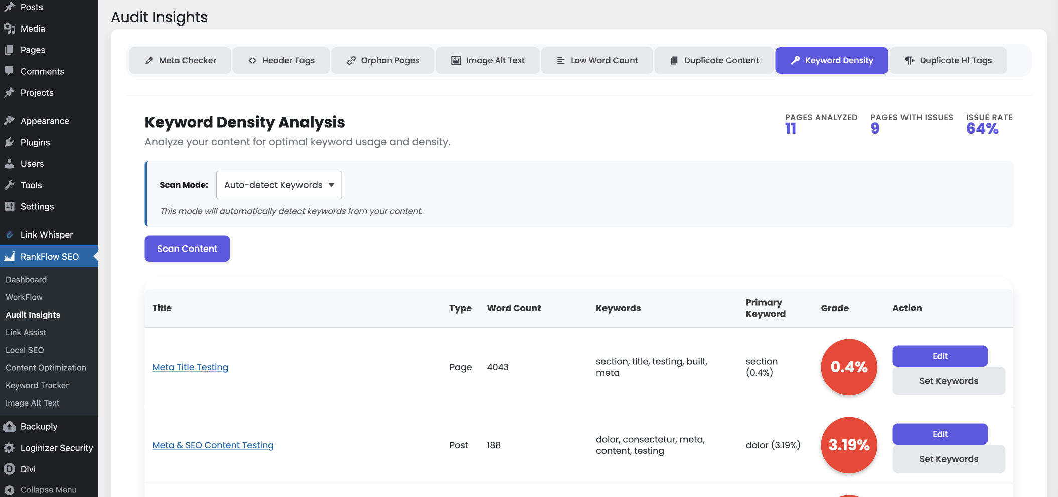Open the Meta Title Testing link

pyautogui.click(x=190, y=367)
